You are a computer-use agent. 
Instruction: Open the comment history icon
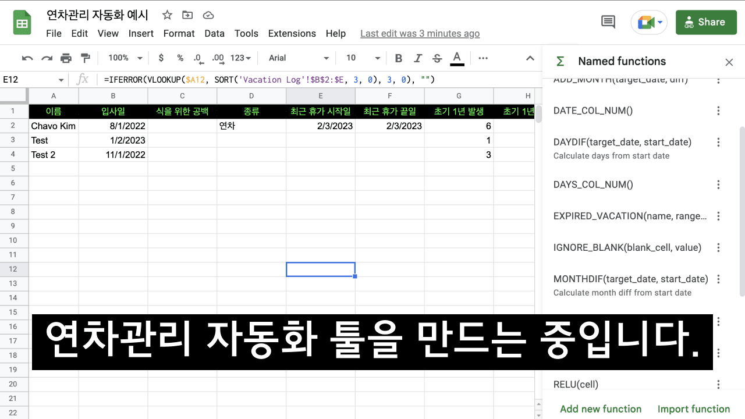tap(608, 22)
